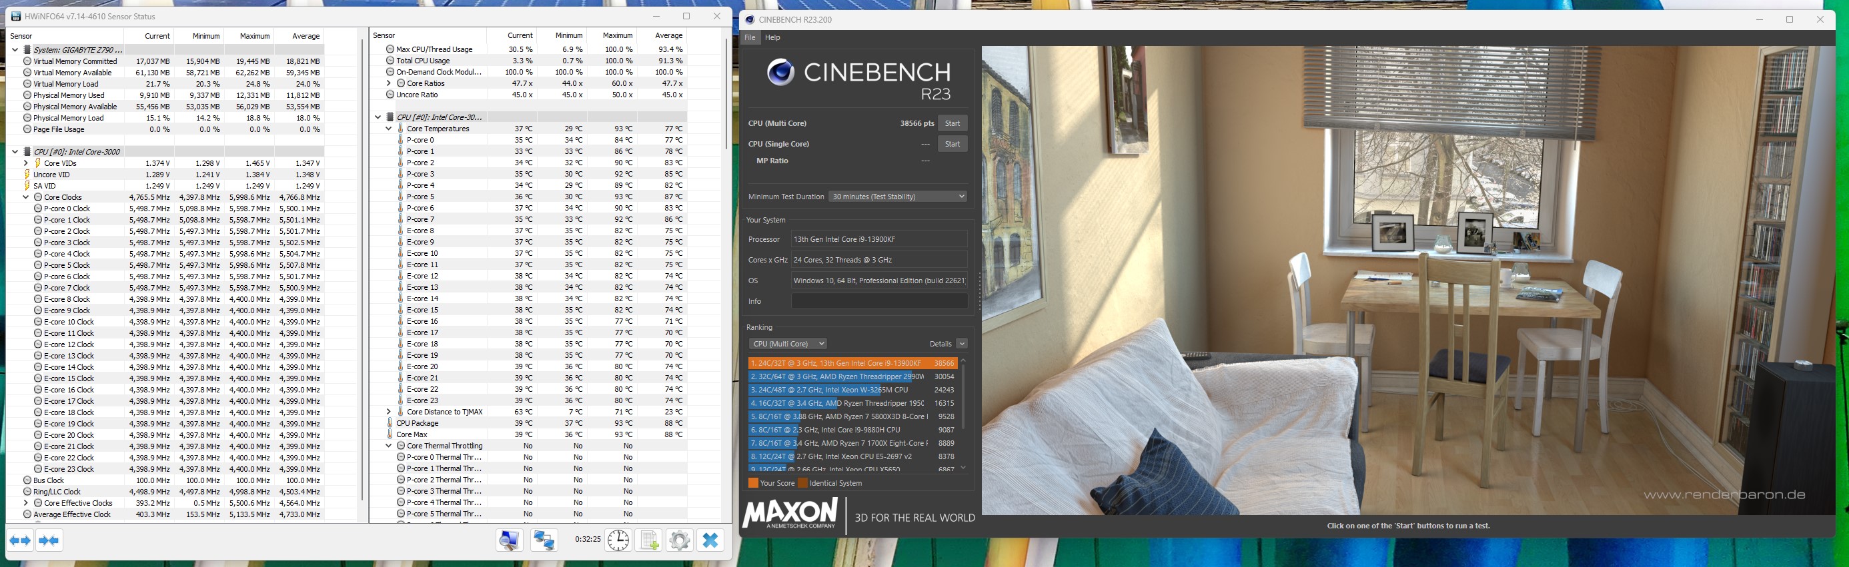Click the right sensor pane vertical scrollbar
The width and height of the screenshot is (1849, 567).
tap(726, 93)
